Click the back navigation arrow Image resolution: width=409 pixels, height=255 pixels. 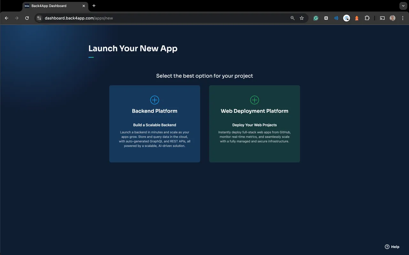6,18
